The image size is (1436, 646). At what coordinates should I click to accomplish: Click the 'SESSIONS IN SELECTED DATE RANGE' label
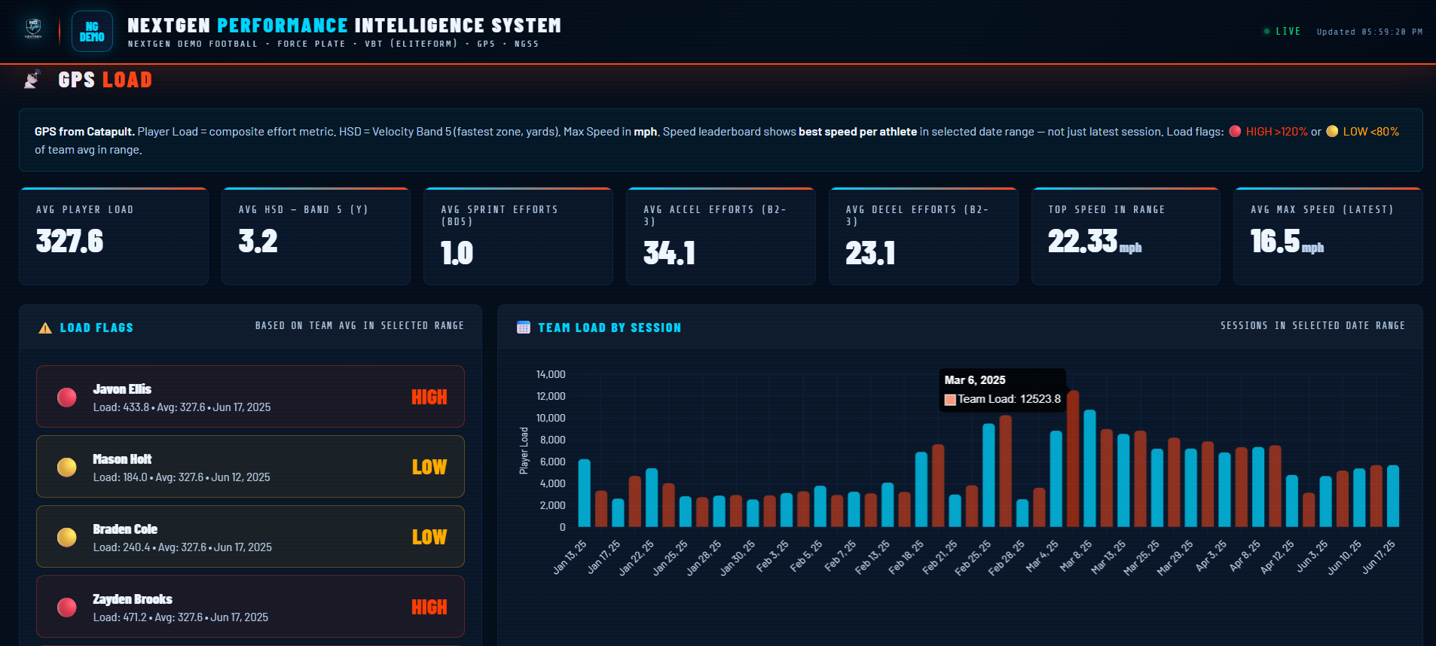point(1312,326)
